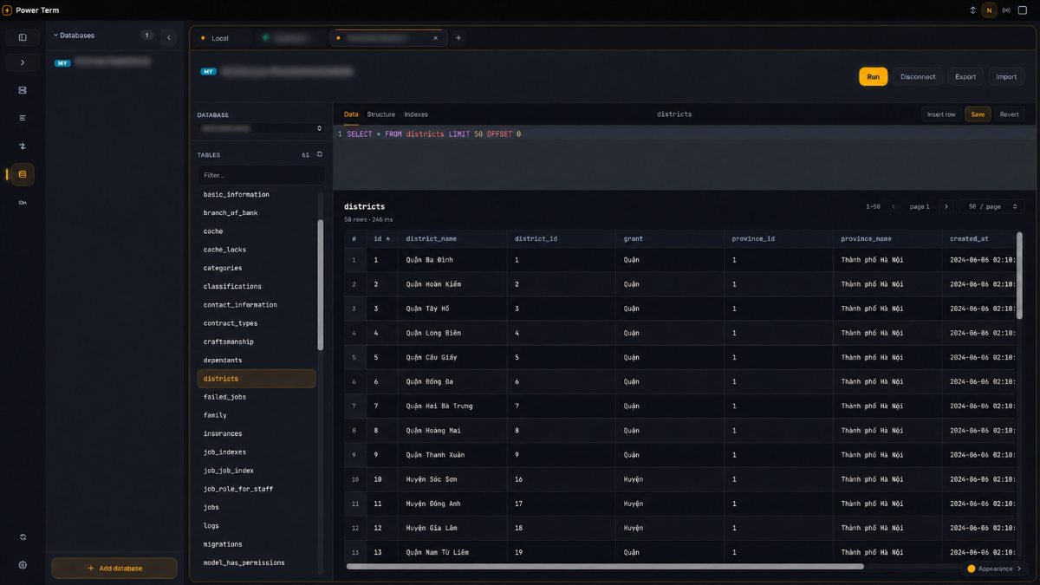This screenshot has width=1040, height=585.
Task: Open the contract_types table
Action: pos(257,323)
